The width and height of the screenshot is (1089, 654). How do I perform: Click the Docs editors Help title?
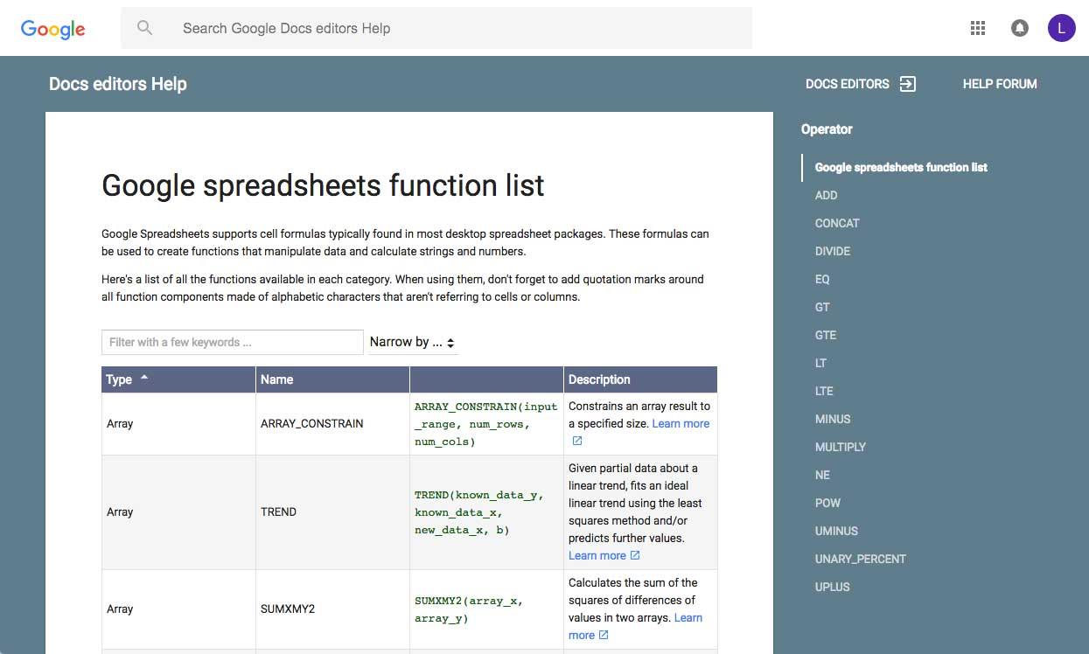118,84
